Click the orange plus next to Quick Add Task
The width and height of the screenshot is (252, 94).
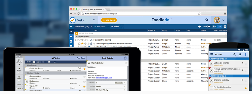click(x=77, y=33)
